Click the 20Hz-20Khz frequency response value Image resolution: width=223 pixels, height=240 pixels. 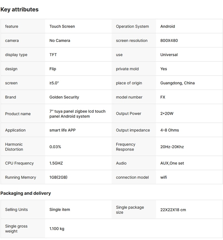(x=172, y=147)
